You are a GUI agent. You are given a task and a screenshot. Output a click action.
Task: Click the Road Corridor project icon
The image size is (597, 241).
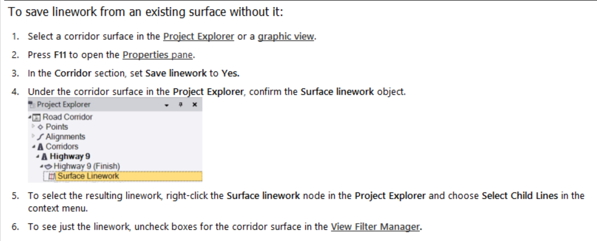click(x=38, y=117)
